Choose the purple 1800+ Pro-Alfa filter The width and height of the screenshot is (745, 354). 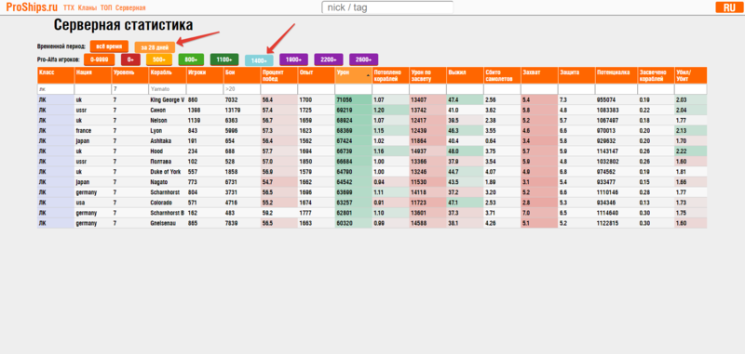293,59
